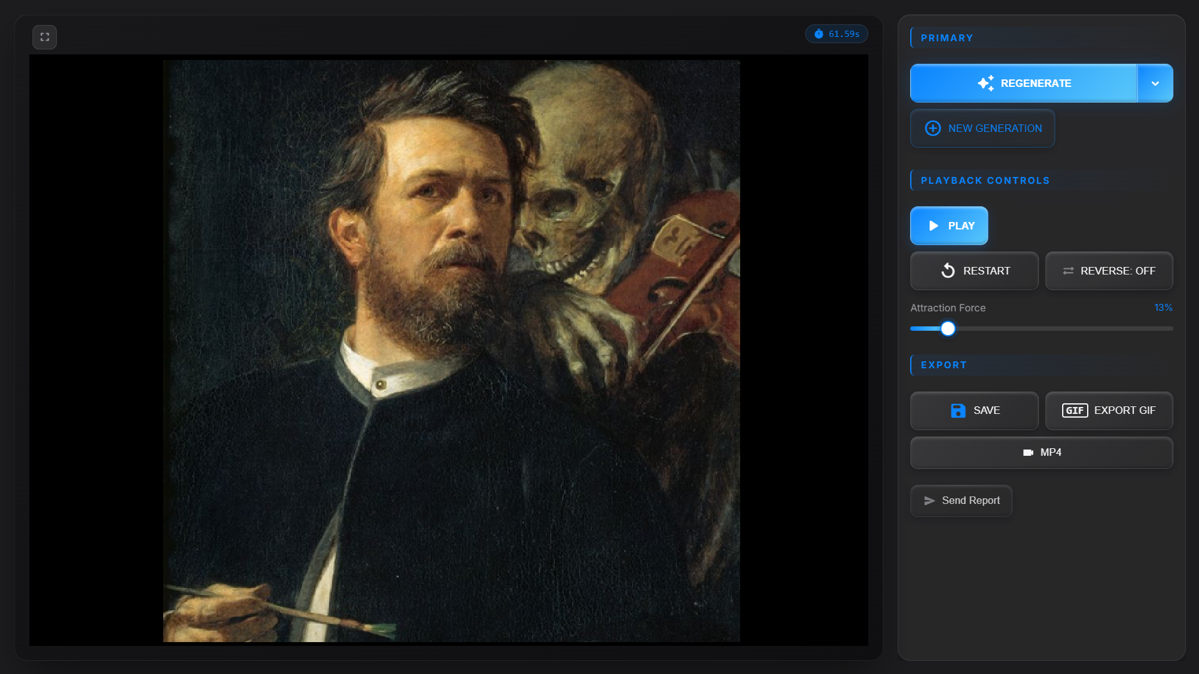The image size is (1199, 674).
Task: Click the plus circle icon
Action: (933, 128)
